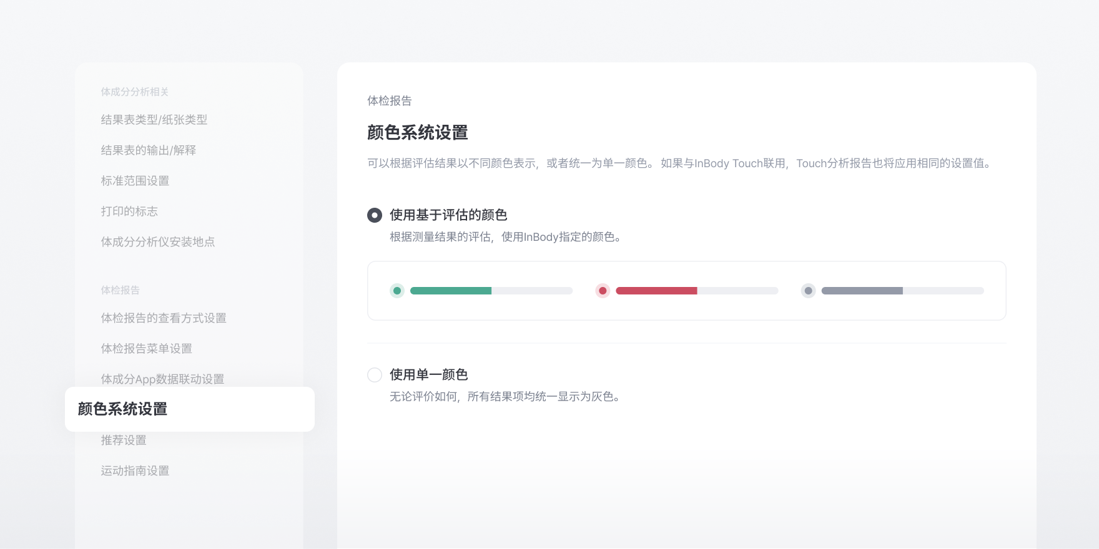Open 结果表的输出/解释 menu item
1099x549 pixels.
tap(149, 150)
